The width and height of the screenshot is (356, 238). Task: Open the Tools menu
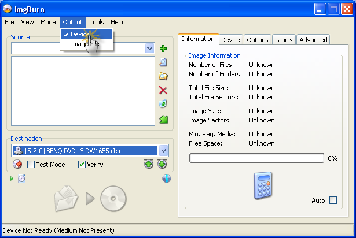click(97, 22)
